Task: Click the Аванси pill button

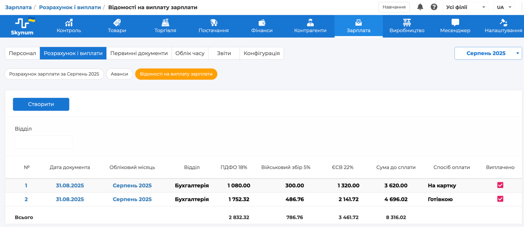Action: tap(119, 74)
